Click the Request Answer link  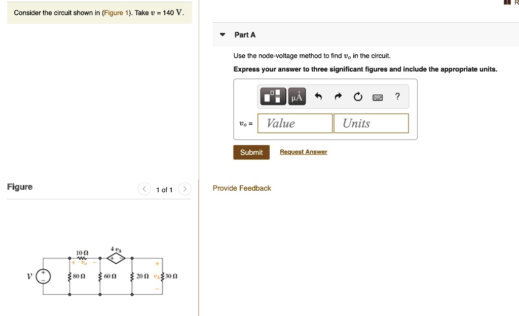(303, 152)
